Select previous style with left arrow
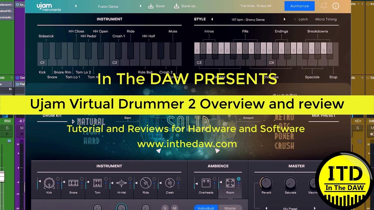Image resolution: width=374 pixels, height=210 pixels. 212,19
